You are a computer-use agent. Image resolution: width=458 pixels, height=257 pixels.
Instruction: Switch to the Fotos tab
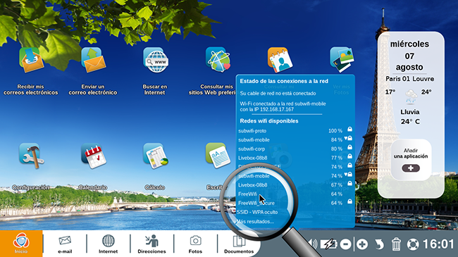click(195, 244)
